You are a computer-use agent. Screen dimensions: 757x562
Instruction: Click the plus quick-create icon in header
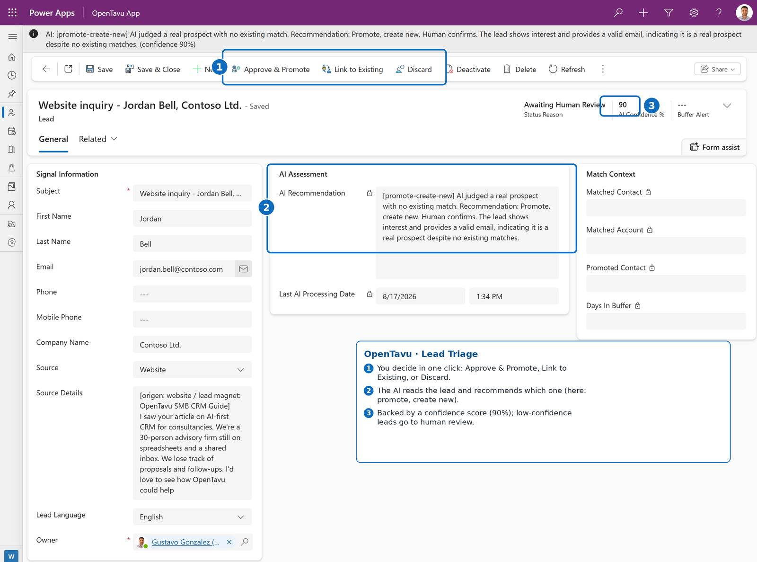pyautogui.click(x=643, y=13)
